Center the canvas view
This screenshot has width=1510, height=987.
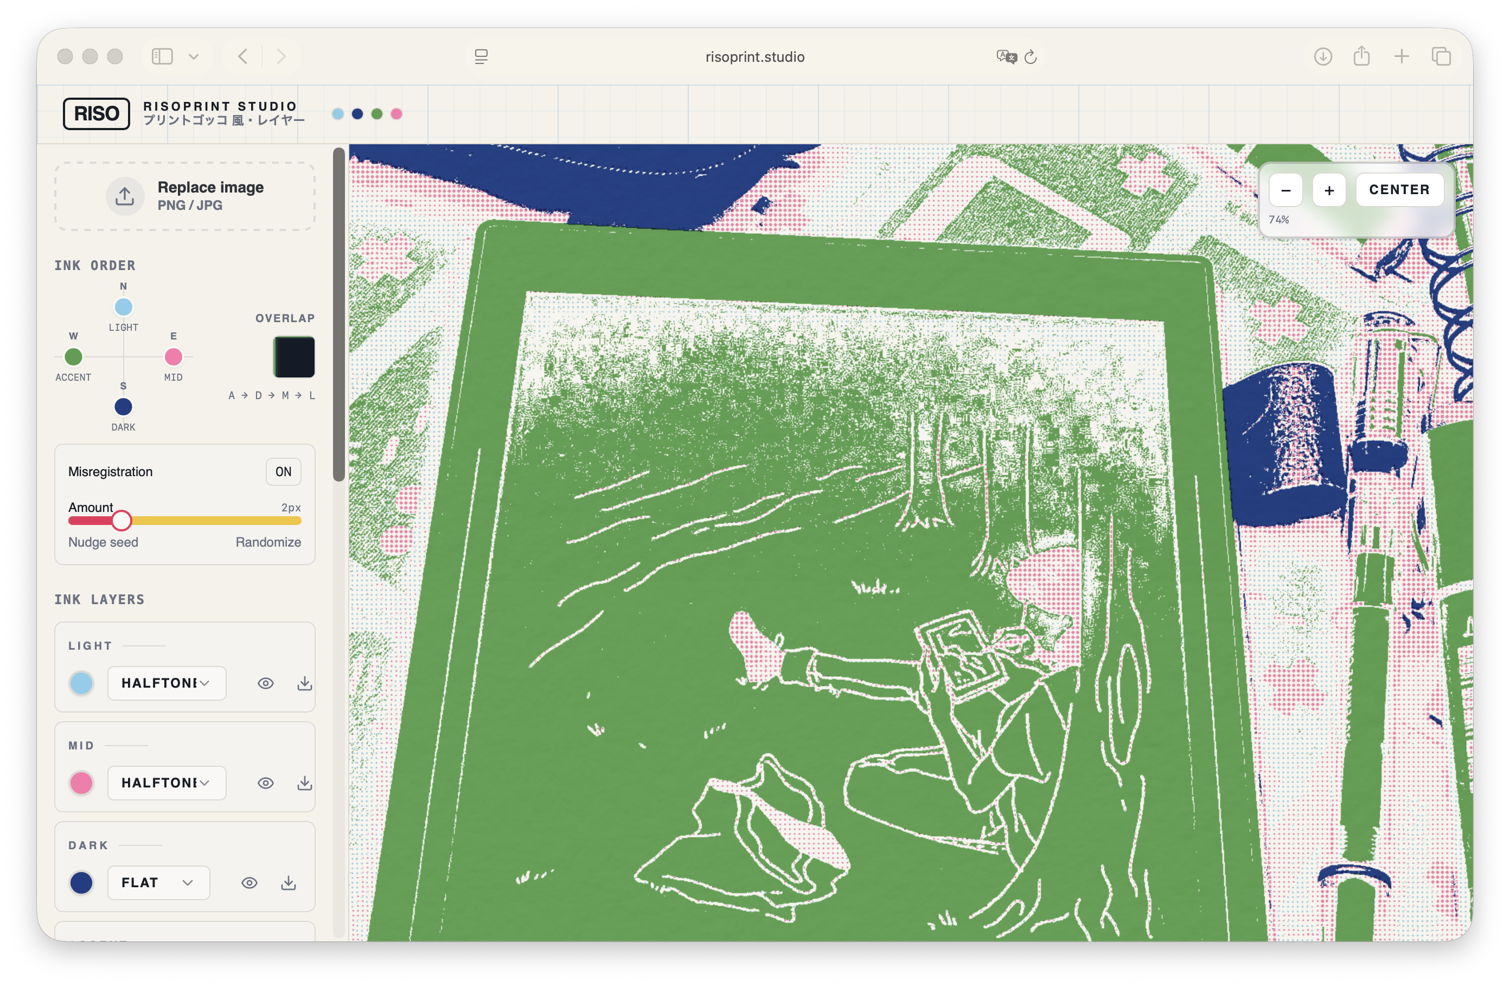tap(1399, 190)
